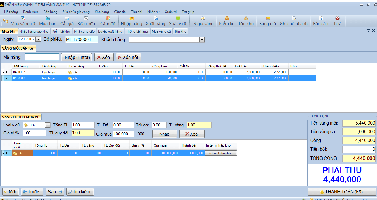The height and width of the screenshot is (200, 377).
Task: Open the Thu chi menu
Action: [137, 12]
